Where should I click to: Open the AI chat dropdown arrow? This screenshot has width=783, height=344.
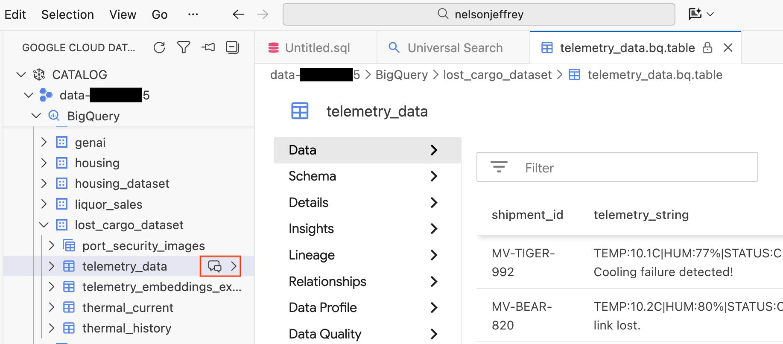(x=710, y=14)
